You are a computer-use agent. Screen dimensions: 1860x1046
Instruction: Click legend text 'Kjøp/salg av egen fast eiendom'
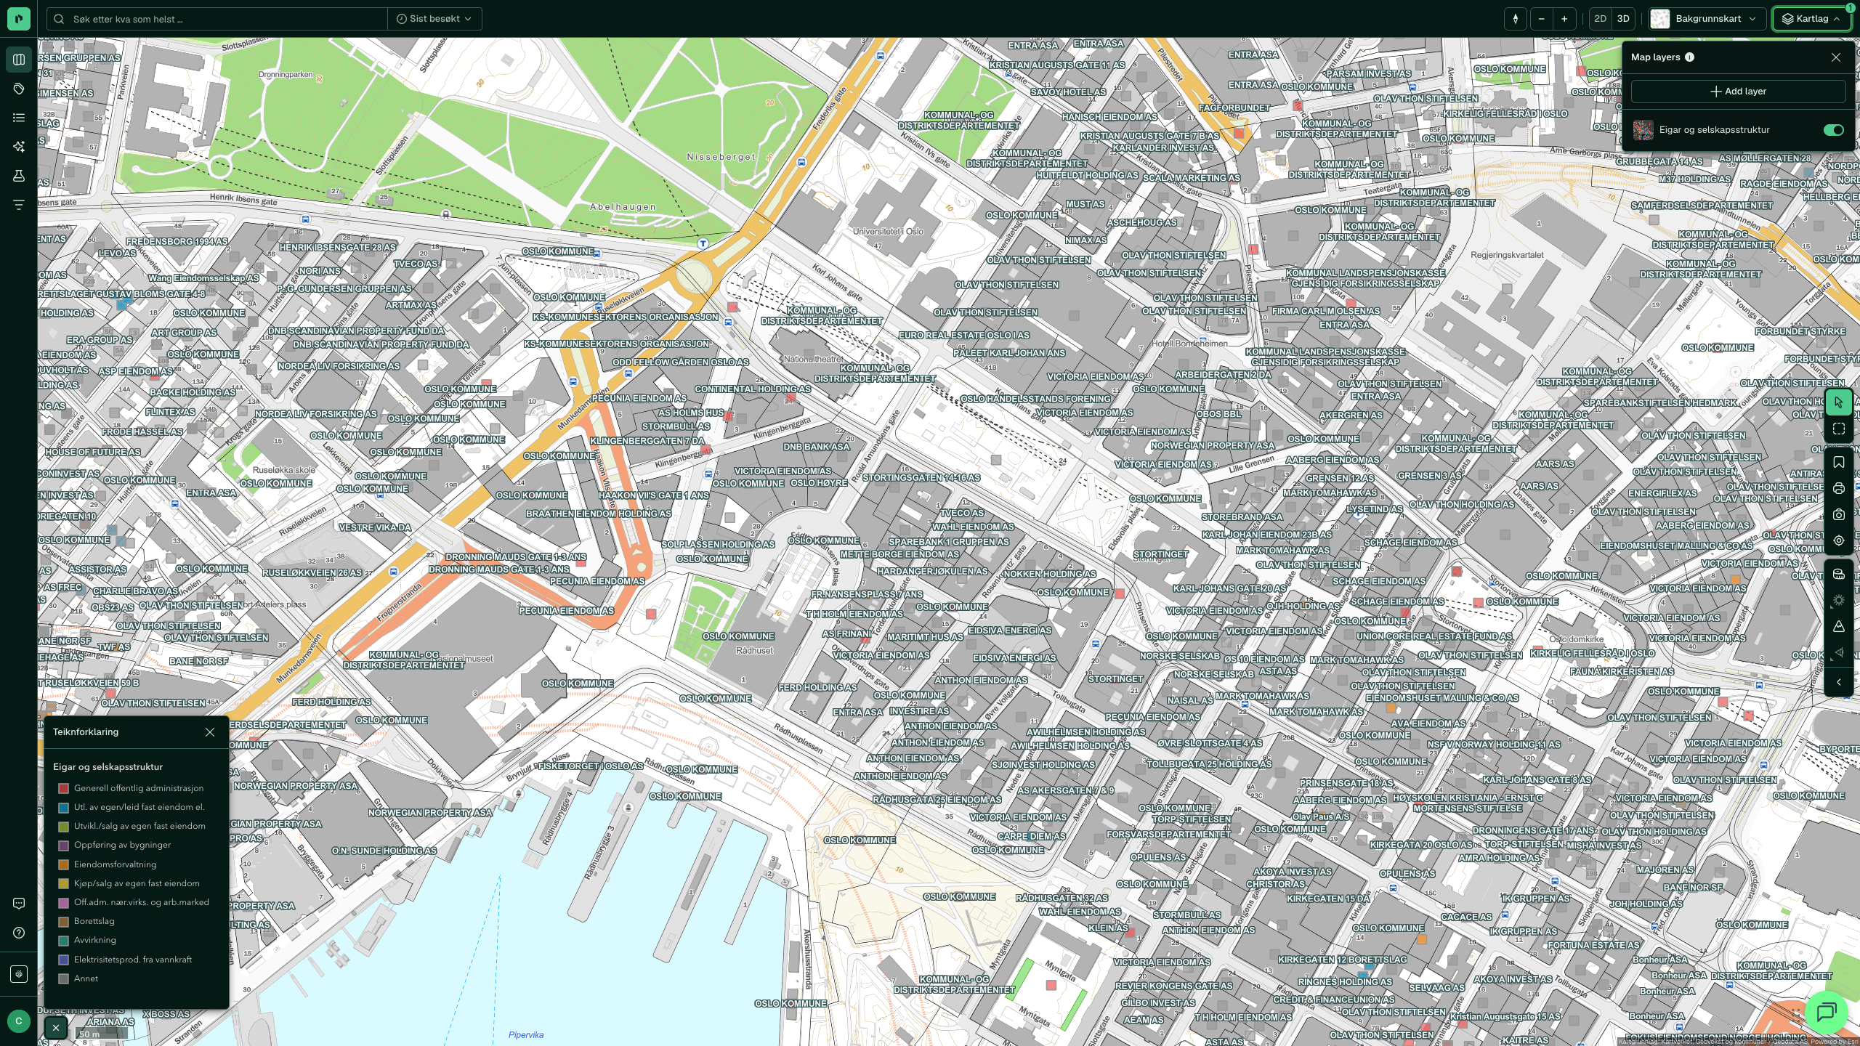[137, 883]
